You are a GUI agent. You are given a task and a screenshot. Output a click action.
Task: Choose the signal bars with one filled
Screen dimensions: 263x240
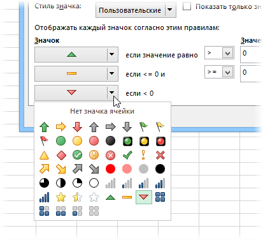pos(127,183)
